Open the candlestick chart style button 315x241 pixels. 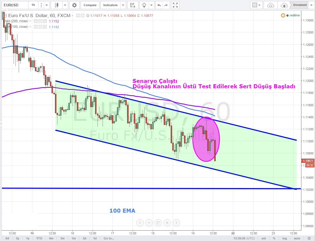(x=56, y=5)
